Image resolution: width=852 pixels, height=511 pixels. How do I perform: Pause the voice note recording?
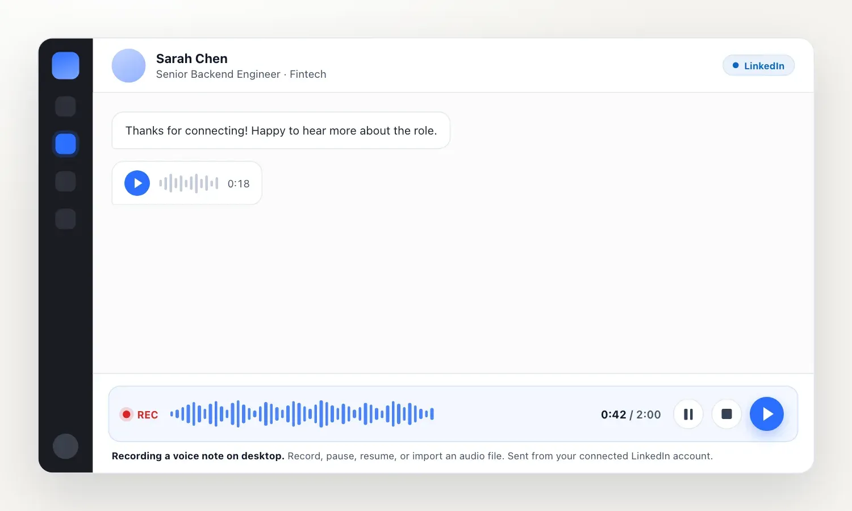pos(688,414)
